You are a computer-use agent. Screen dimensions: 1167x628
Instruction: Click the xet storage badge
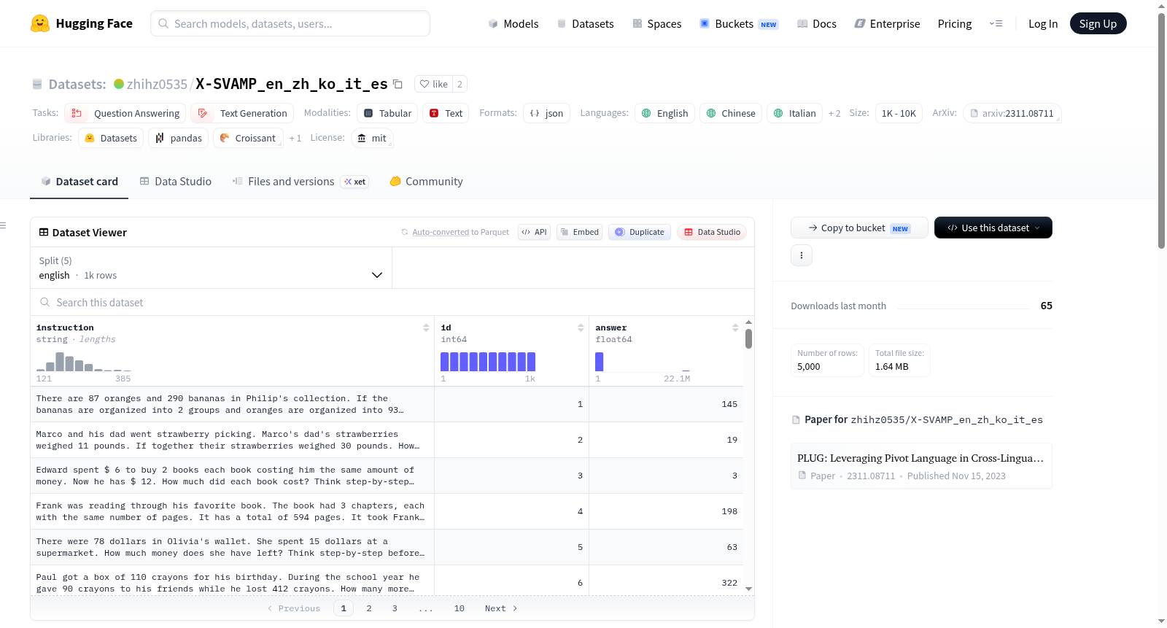tap(355, 182)
